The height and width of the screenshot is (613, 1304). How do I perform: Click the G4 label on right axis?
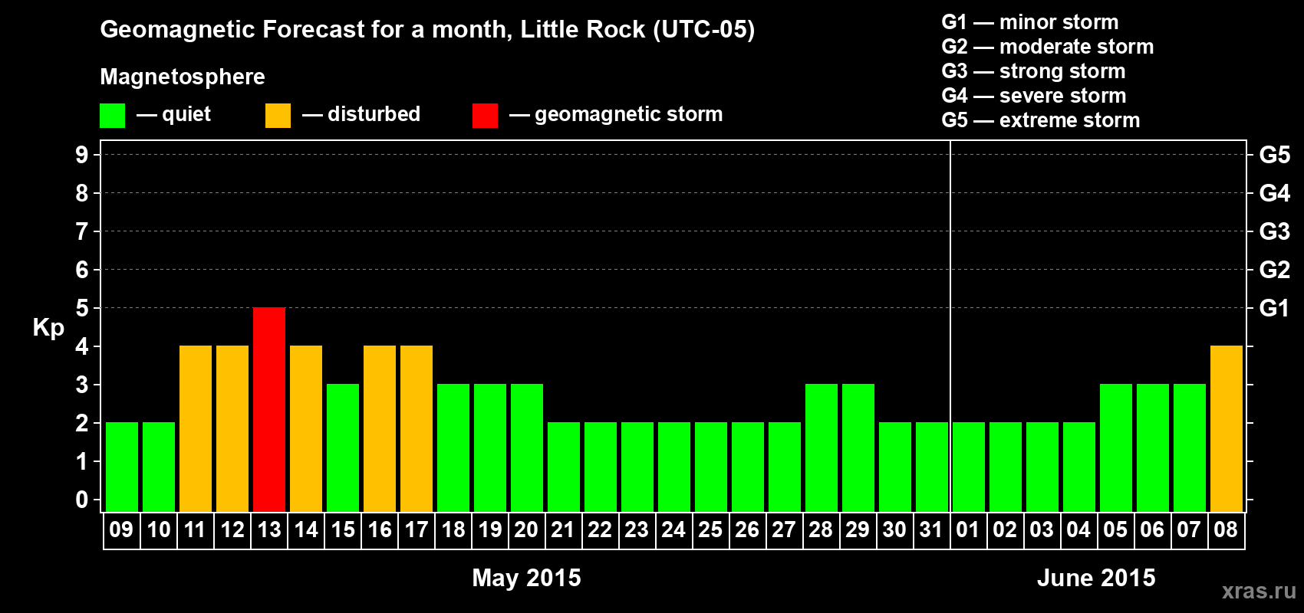coord(1275,193)
